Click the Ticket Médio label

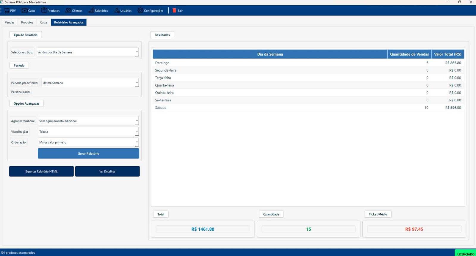coord(378,214)
